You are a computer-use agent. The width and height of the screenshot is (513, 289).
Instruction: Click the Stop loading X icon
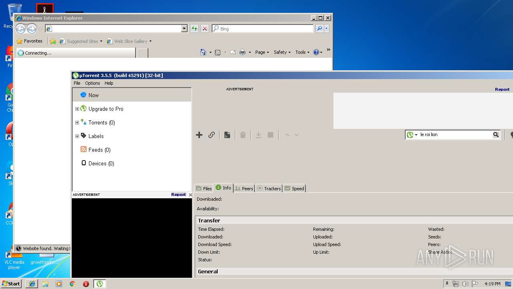[205, 28]
